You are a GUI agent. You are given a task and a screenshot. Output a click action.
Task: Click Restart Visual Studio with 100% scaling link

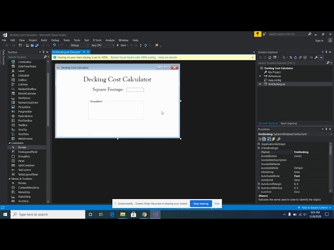(133, 57)
